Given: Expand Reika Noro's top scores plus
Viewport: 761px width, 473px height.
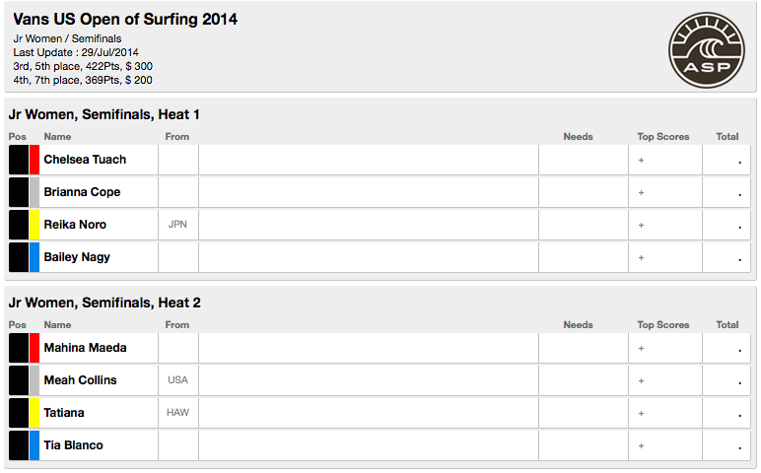Looking at the screenshot, I should tap(641, 226).
